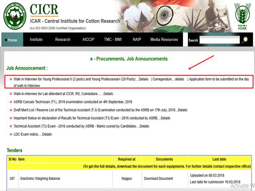
Task: Open the Institute menu
Action: [x=36, y=39]
